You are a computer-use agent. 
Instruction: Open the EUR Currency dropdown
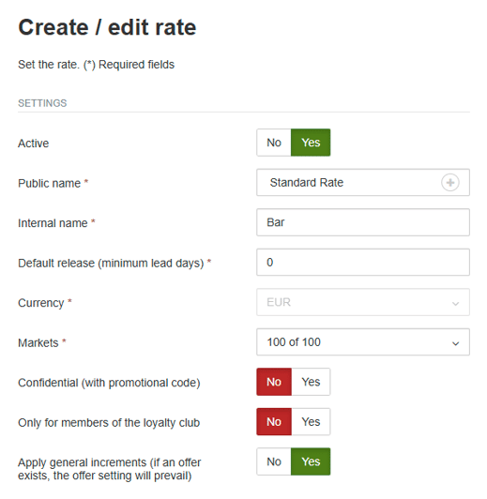pos(363,302)
